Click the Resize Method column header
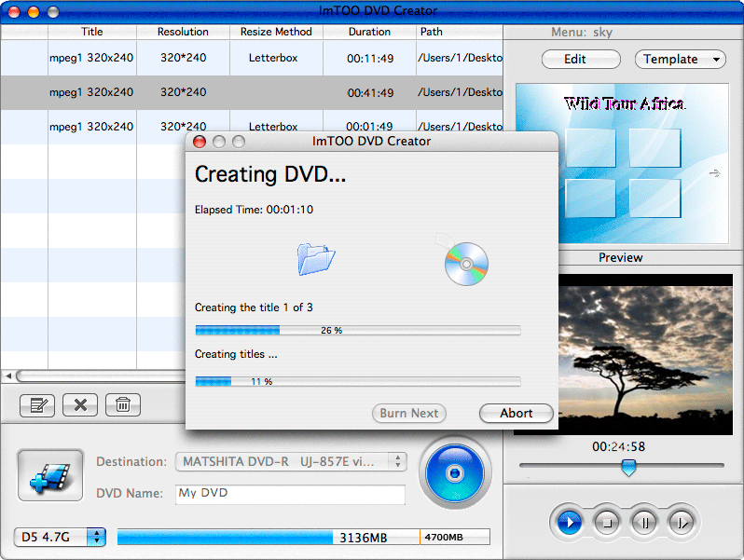 pyautogui.click(x=276, y=32)
